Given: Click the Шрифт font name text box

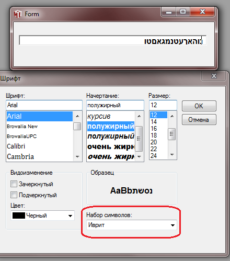Looking at the screenshot, I should coord(44,105).
